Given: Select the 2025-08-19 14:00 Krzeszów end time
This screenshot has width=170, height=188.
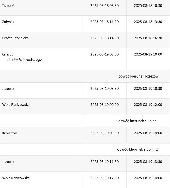Looking at the screenshot, I should 148,133.
